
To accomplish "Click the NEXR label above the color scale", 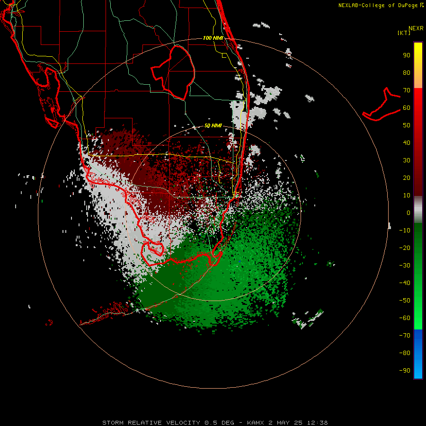I will coord(416,28).
